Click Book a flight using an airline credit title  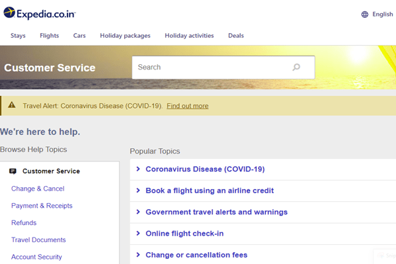pyautogui.click(x=210, y=191)
